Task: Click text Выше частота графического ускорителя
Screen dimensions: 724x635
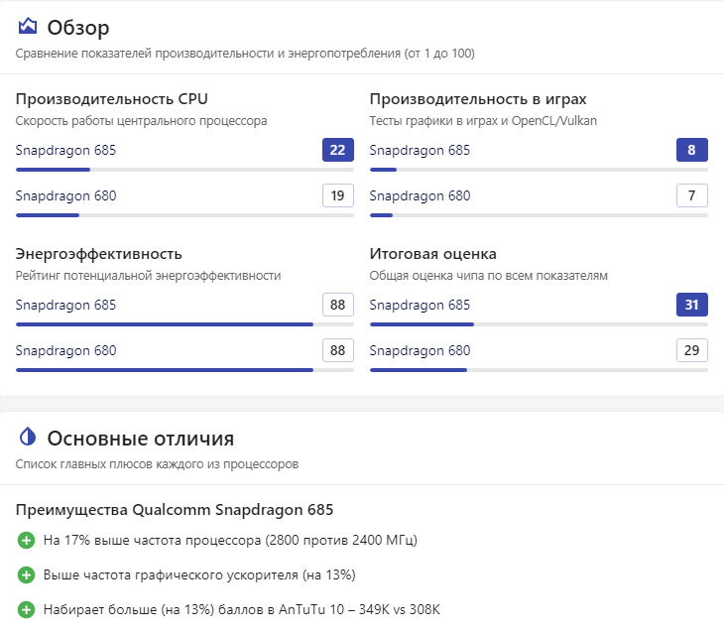Action: pos(199,574)
